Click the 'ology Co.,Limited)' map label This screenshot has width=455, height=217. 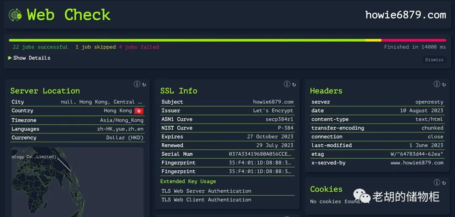coord(34,157)
